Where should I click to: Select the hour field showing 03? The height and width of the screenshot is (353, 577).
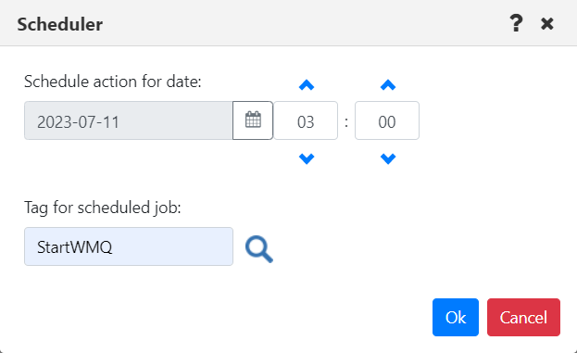306,120
